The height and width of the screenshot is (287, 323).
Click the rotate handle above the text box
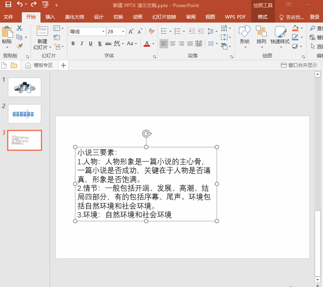[146, 134]
